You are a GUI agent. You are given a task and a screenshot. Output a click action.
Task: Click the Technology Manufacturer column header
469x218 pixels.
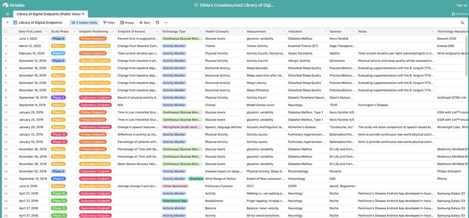pos(452,31)
